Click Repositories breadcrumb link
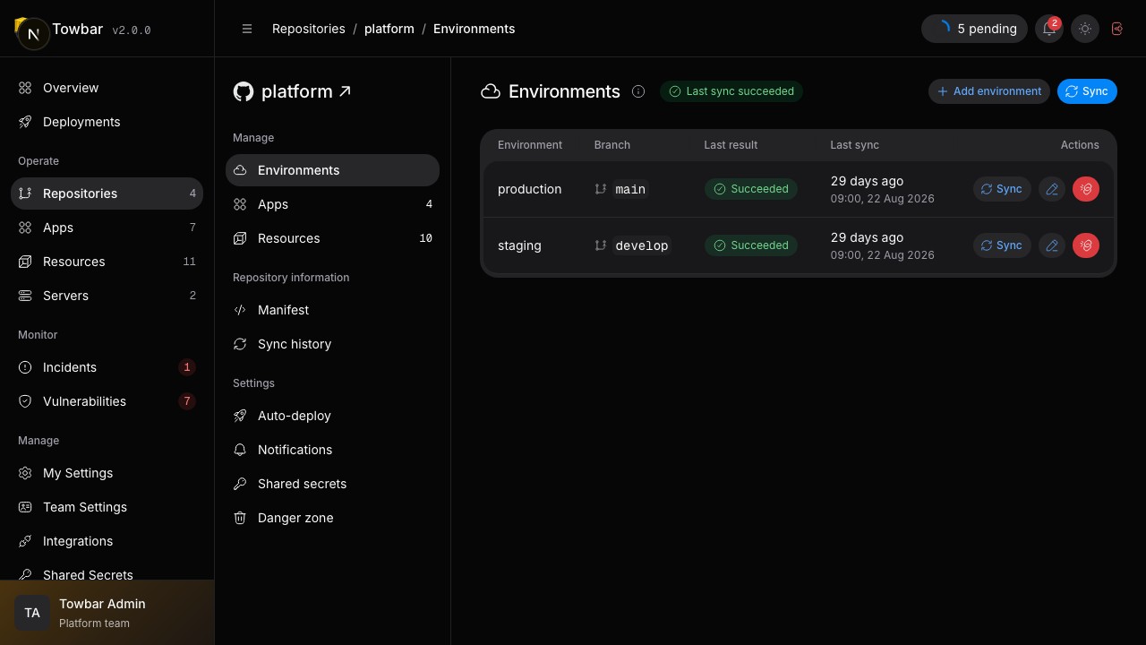This screenshot has width=1146, height=645. pyautogui.click(x=309, y=29)
